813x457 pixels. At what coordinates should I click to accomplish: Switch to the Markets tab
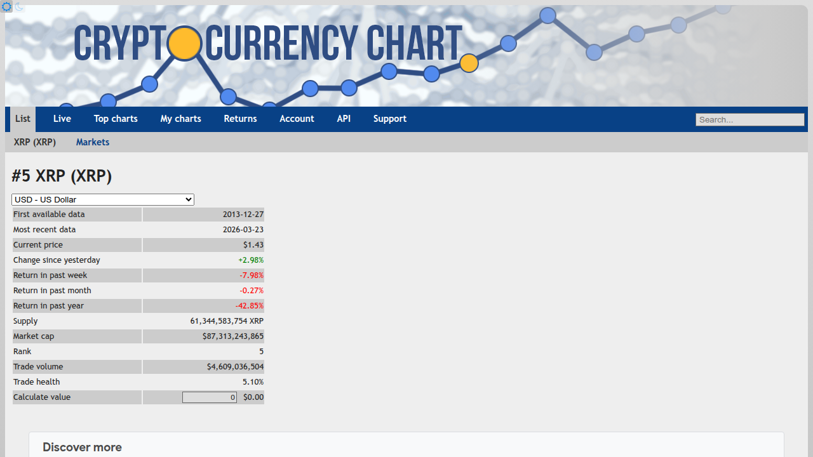(92, 142)
